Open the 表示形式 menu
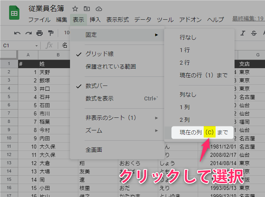The image size is (265, 197). (117, 20)
